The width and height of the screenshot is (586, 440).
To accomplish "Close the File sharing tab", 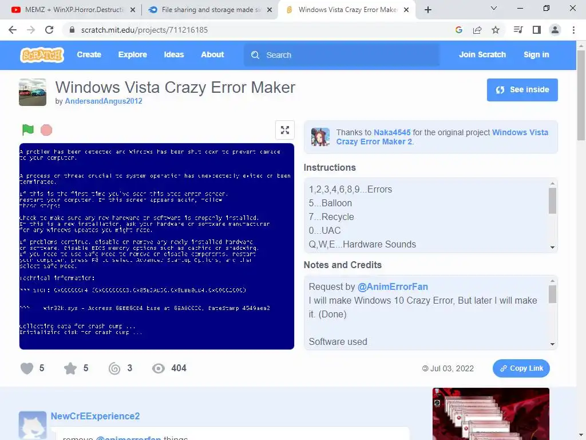I will (270, 10).
